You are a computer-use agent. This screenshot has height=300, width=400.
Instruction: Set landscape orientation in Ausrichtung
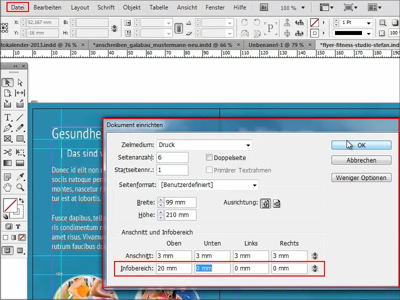[x=276, y=203]
